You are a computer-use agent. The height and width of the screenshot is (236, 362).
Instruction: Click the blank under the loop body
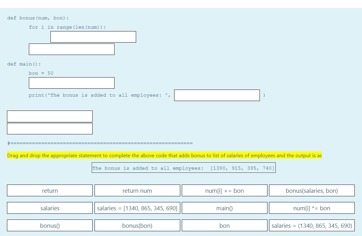click(71, 49)
